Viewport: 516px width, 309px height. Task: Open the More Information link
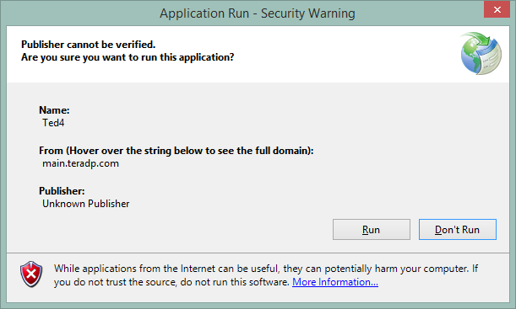(335, 282)
